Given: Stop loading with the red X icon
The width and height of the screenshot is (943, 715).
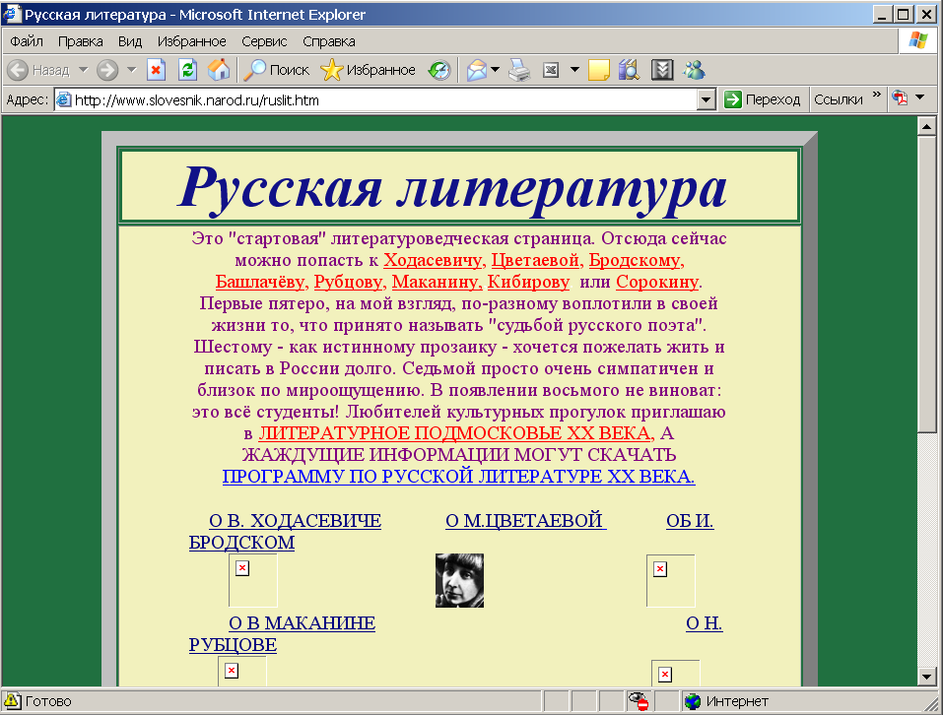Looking at the screenshot, I should point(156,70).
